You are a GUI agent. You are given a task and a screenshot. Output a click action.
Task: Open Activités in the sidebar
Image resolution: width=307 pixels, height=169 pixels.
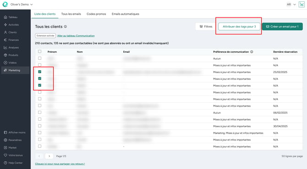[13, 25]
